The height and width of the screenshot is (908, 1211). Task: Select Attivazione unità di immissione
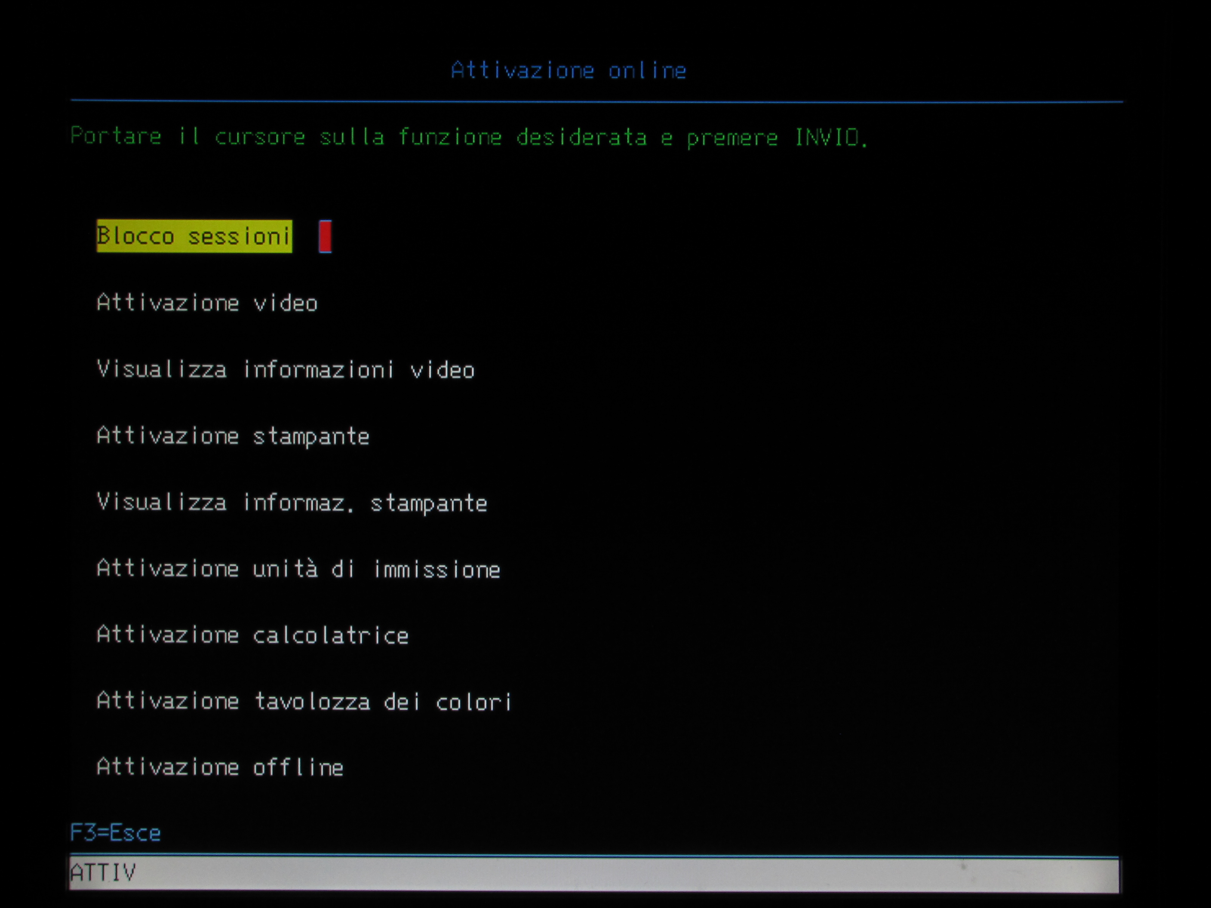(x=298, y=569)
